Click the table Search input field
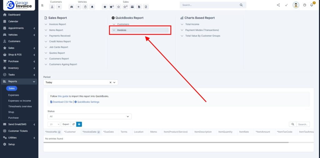This screenshot has height=158, width=320. tap(303, 124)
